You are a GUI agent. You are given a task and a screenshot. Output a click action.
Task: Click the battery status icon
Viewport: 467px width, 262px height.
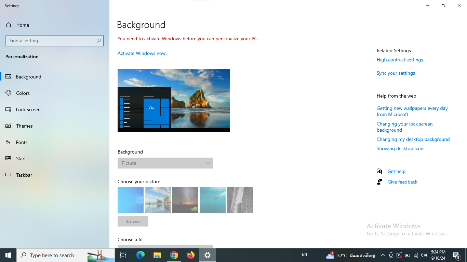click(x=408, y=255)
